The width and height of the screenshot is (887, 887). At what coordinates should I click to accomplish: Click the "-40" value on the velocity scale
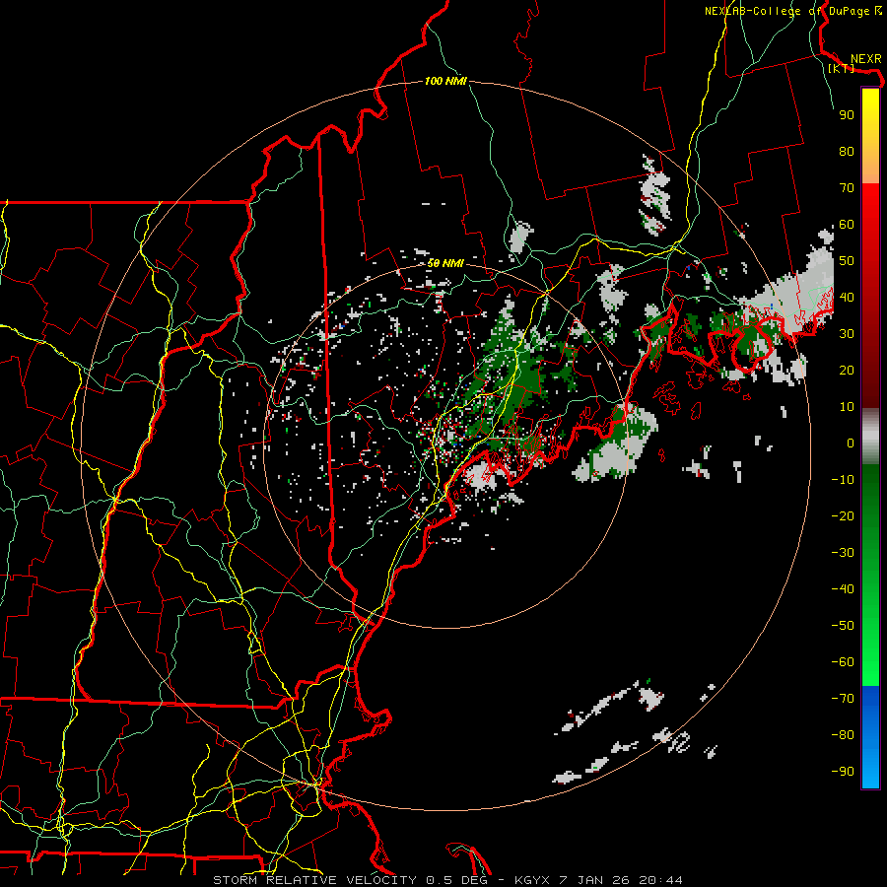843,589
